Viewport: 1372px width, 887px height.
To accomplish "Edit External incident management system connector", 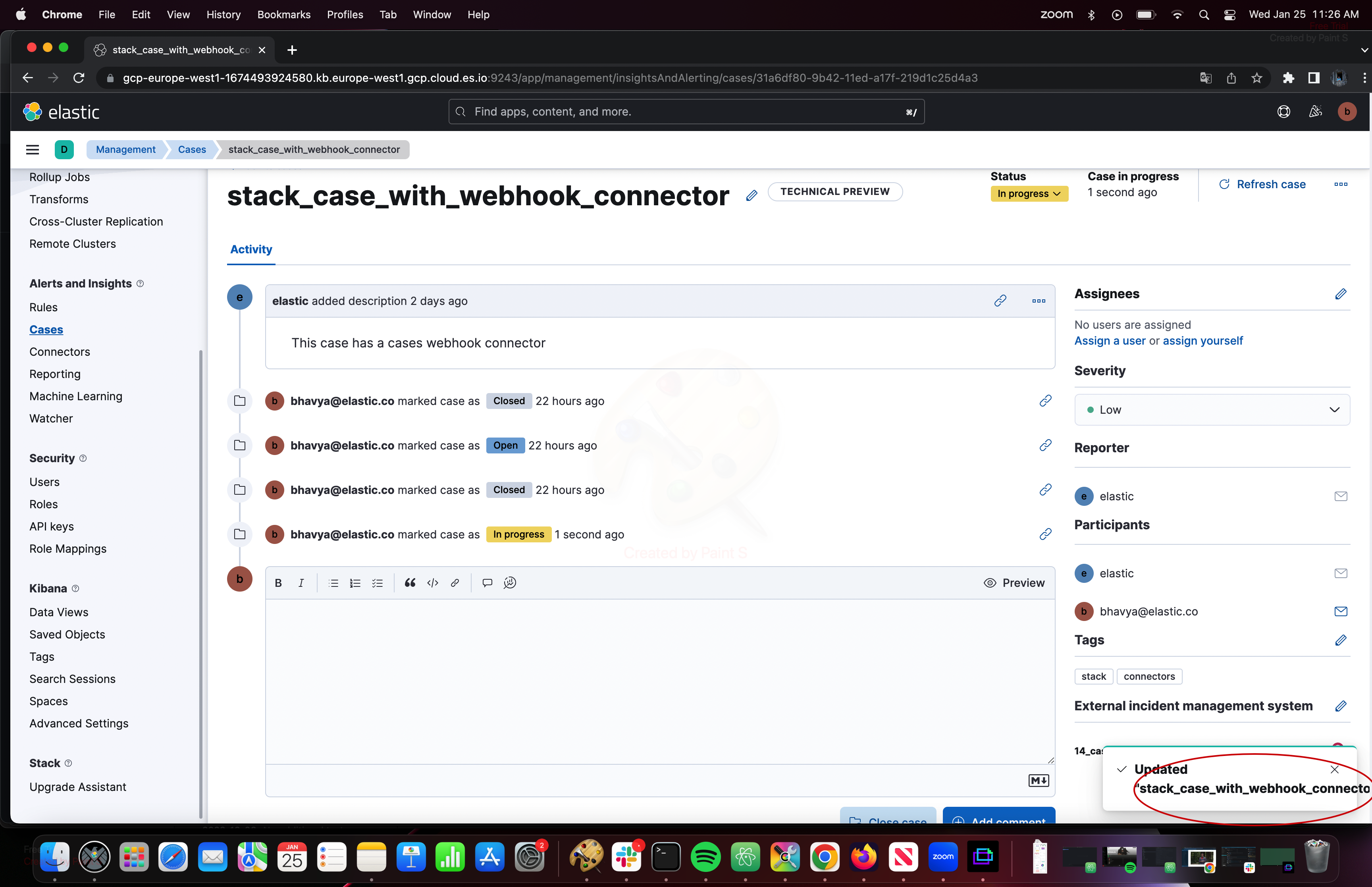I will click(1340, 706).
